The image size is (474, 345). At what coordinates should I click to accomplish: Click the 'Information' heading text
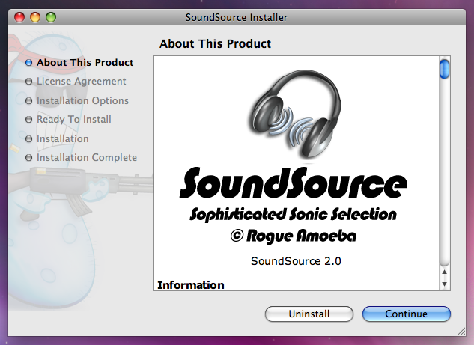pos(191,285)
